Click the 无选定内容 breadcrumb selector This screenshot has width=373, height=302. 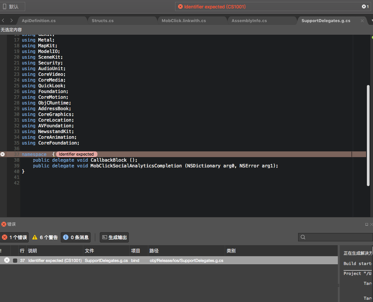[11, 30]
